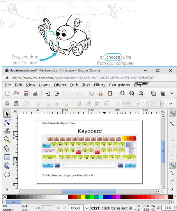Click Zoom to fit drawing icon
This screenshot has width=177, height=211.
click(x=132, y=93)
